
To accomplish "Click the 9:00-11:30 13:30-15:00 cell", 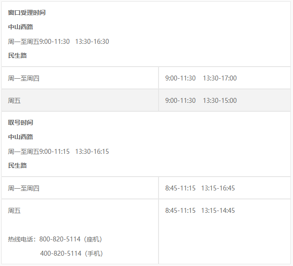I will (224, 101).
